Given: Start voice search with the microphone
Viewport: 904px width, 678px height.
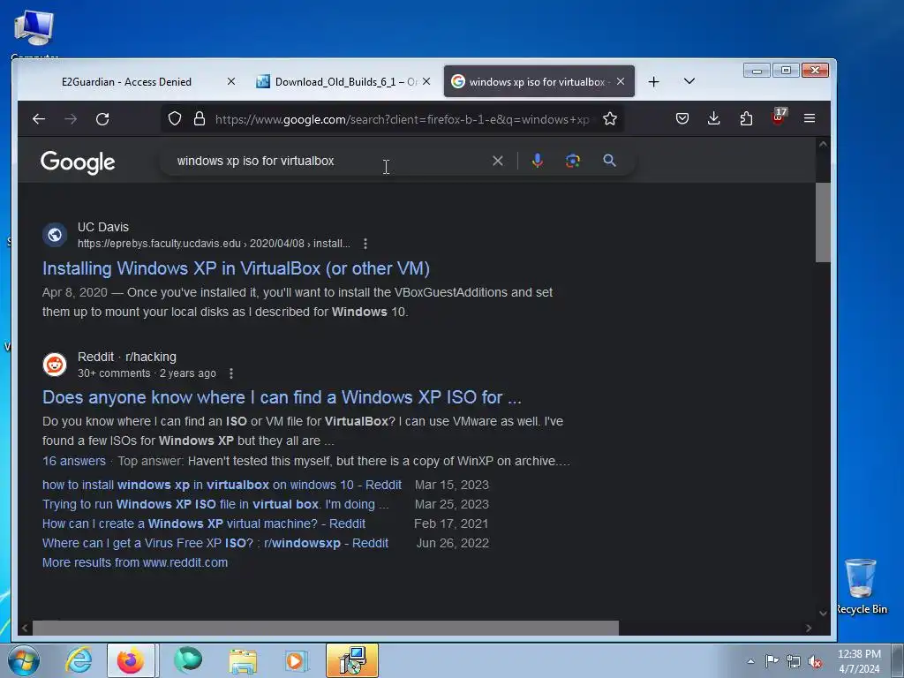Looking at the screenshot, I should click(x=538, y=161).
